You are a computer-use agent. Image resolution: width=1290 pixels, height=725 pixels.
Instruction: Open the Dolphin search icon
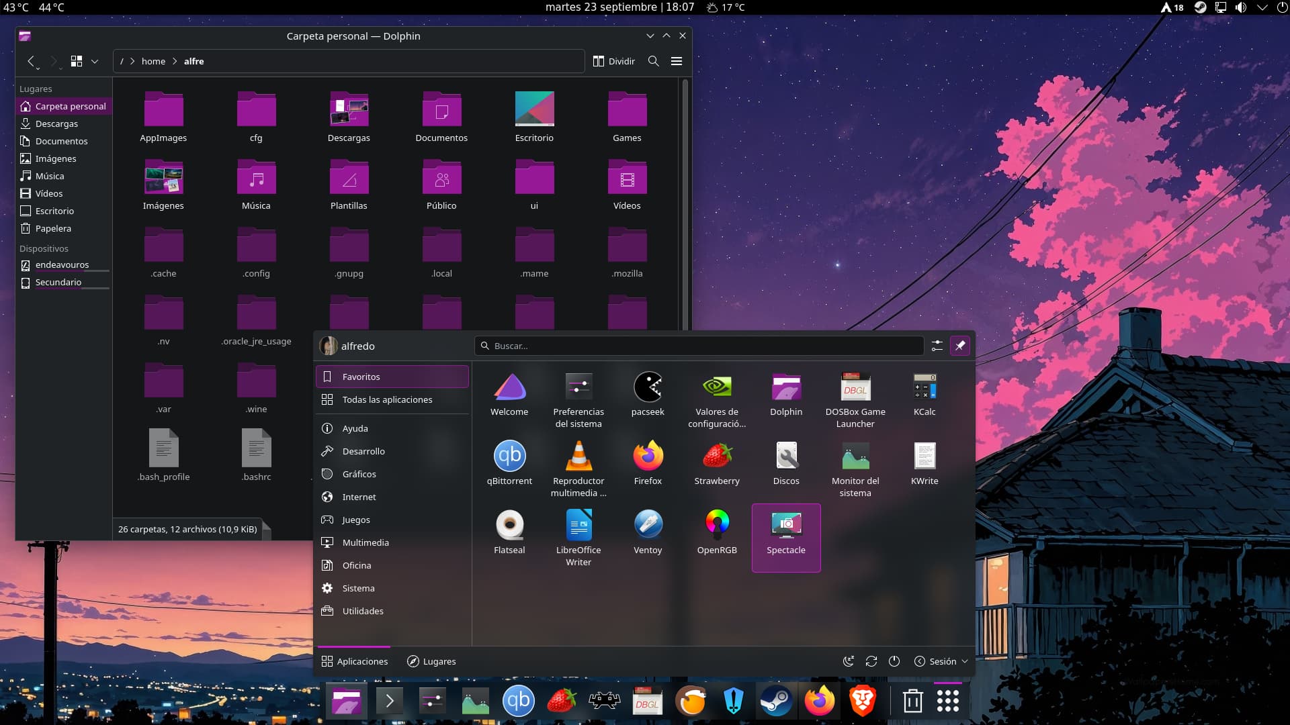653,61
